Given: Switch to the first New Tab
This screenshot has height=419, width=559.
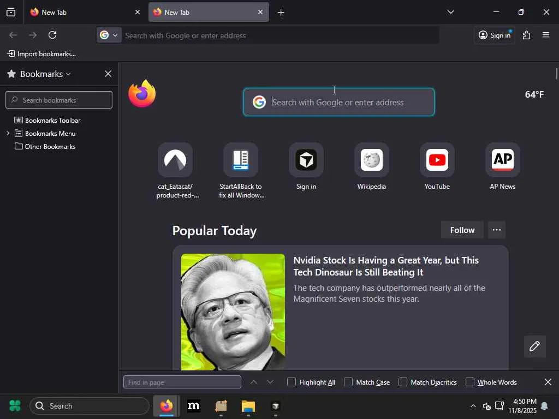Looking at the screenshot, I should 84,12.
